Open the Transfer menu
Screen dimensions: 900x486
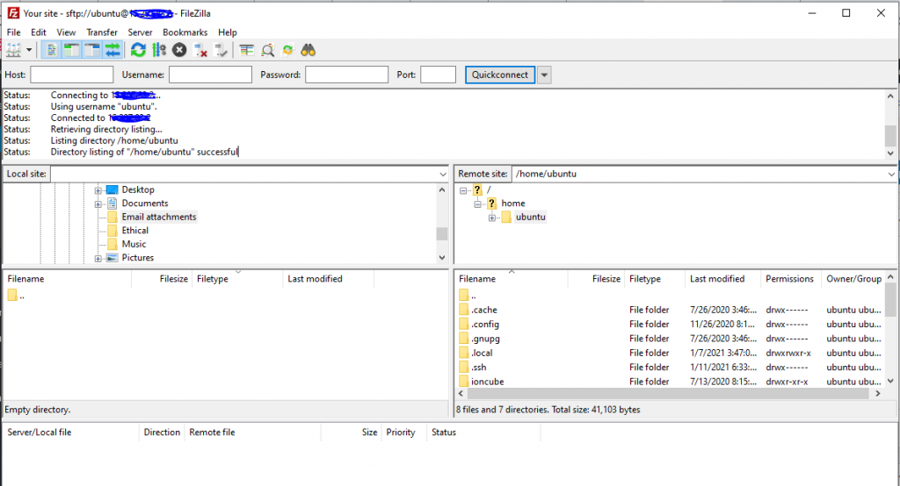tap(102, 32)
